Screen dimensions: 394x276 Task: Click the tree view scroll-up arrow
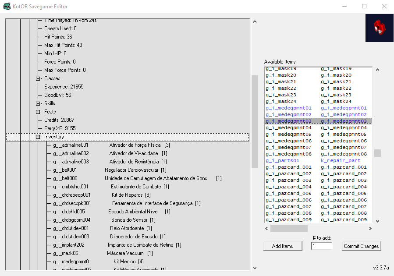[255, 21]
